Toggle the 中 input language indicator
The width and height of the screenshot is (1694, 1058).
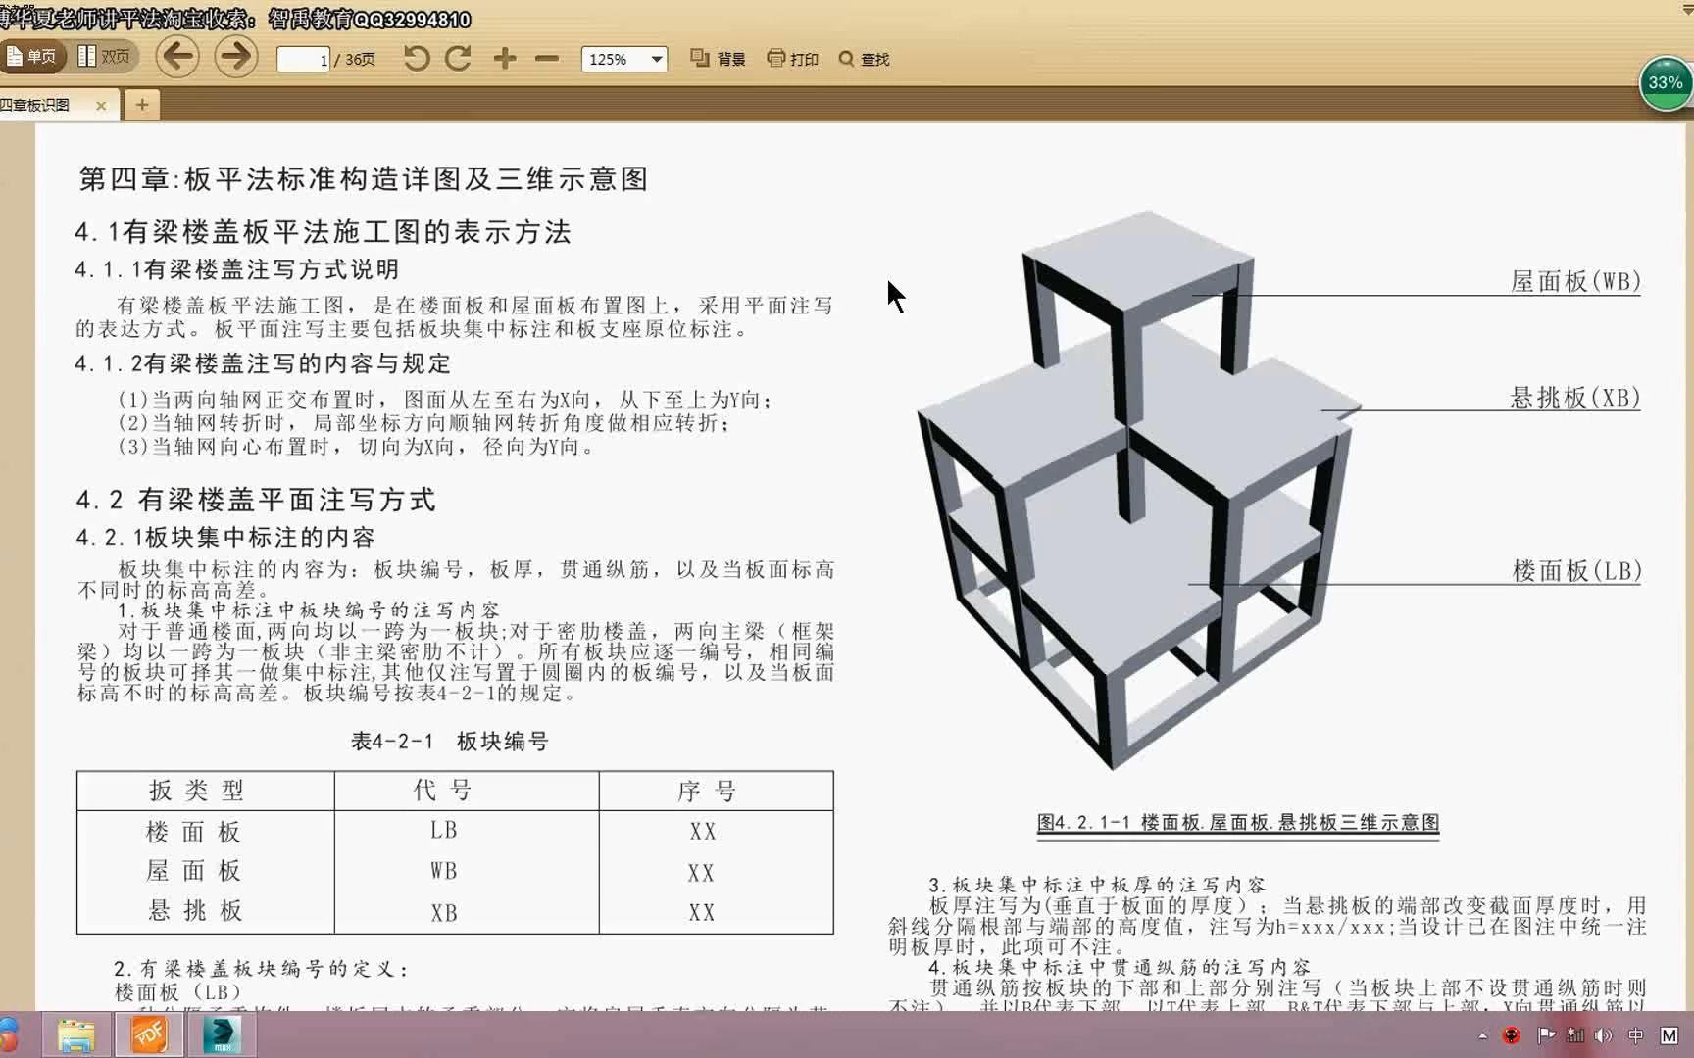point(1635,1035)
